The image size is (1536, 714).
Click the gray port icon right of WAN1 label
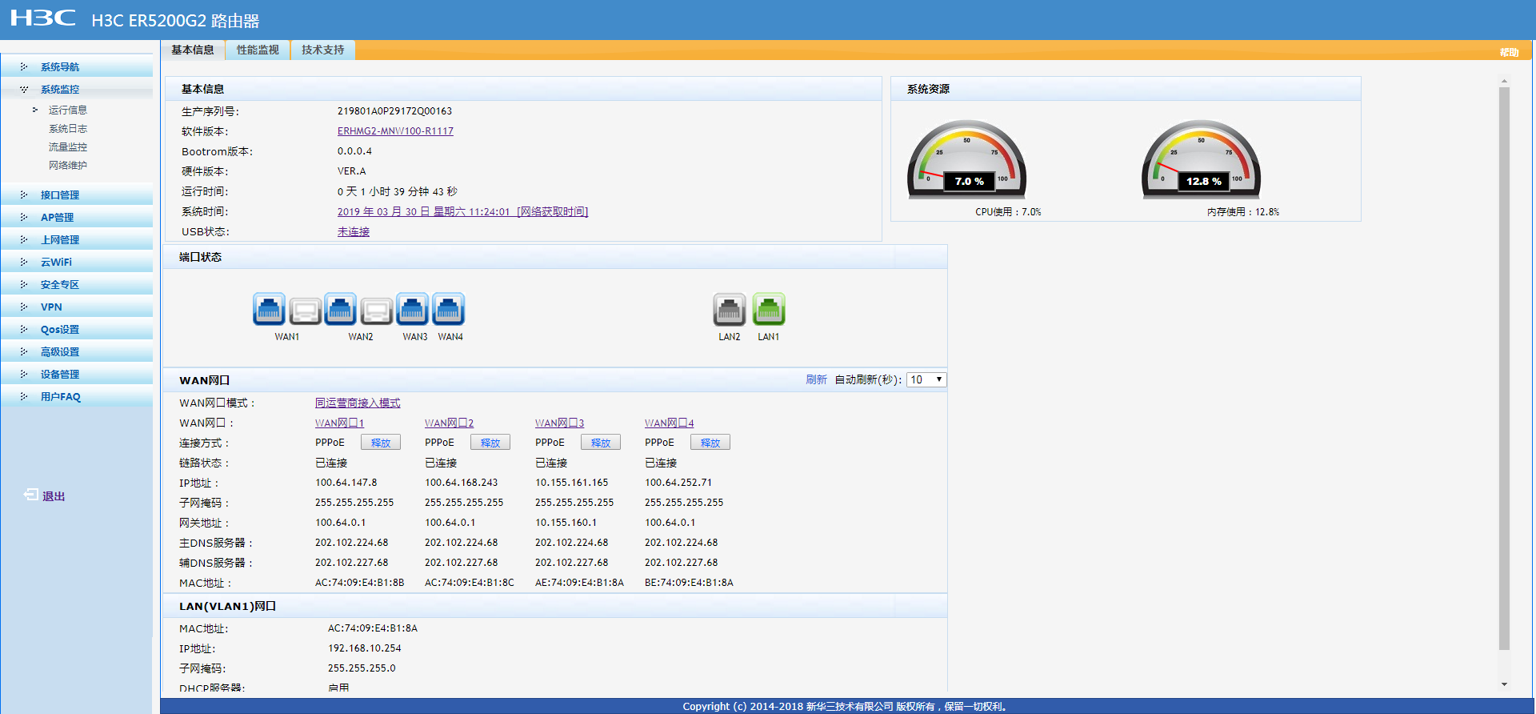tap(306, 311)
